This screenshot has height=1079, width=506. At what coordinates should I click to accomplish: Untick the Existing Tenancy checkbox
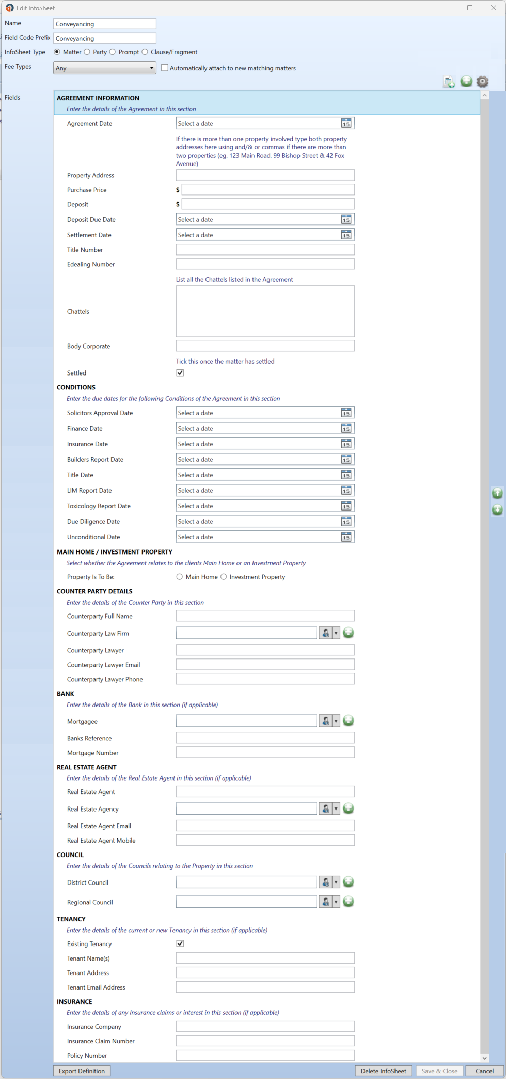coord(180,944)
